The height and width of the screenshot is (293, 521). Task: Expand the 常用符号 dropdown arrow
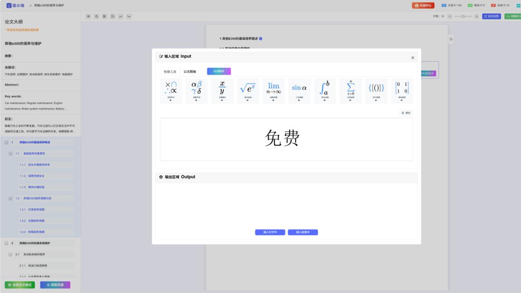pyautogui.click(x=170, y=101)
